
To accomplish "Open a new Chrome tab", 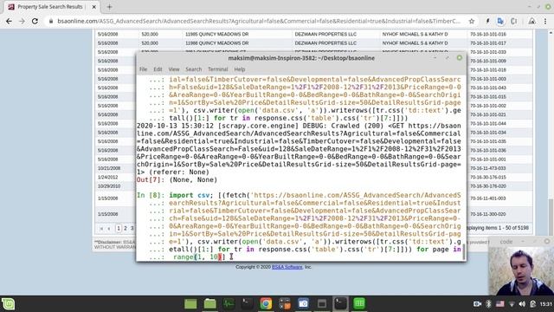I will tap(109, 7).
